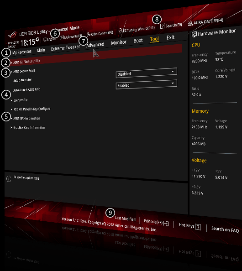Open Hot Keys help
This screenshot has height=271, width=242.
tap(190, 226)
